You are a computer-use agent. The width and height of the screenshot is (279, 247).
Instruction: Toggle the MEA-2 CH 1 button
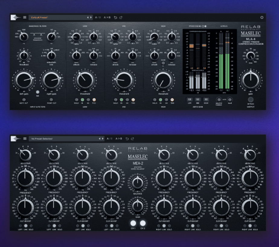click(133, 223)
